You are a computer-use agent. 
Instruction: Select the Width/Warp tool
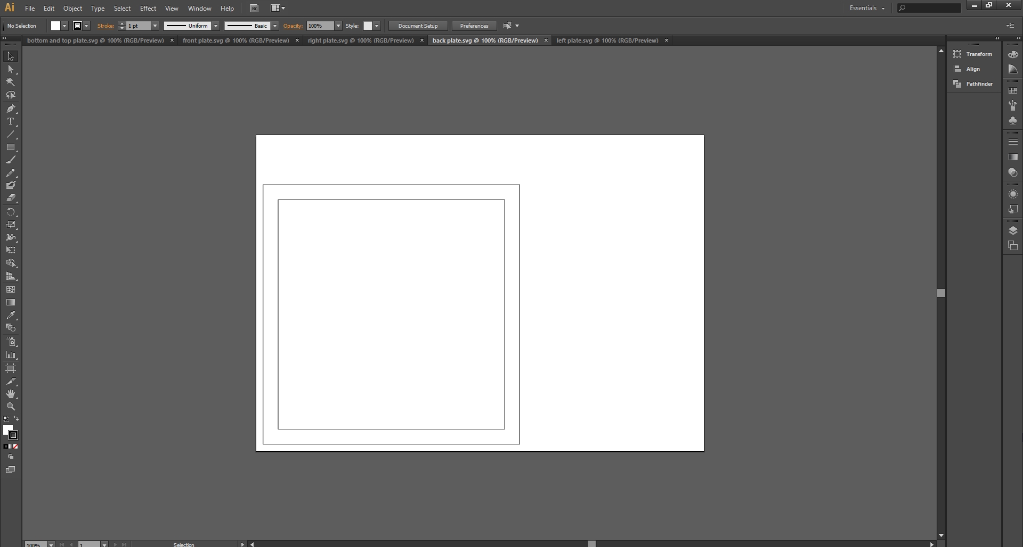(x=11, y=237)
